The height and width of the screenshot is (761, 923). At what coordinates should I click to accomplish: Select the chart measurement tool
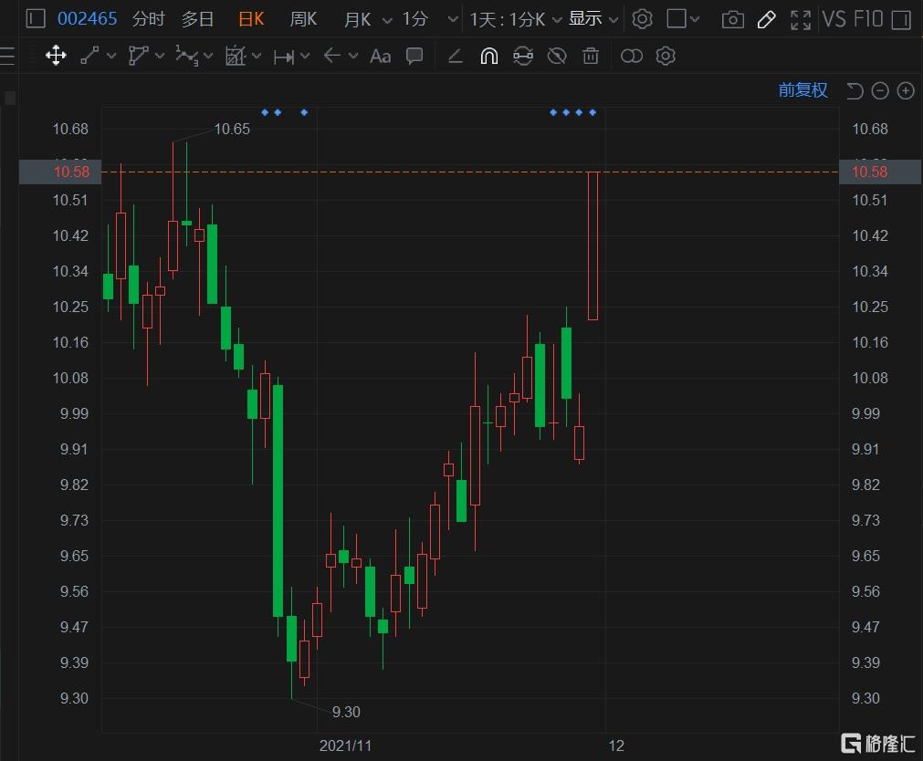click(x=236, y=56)
